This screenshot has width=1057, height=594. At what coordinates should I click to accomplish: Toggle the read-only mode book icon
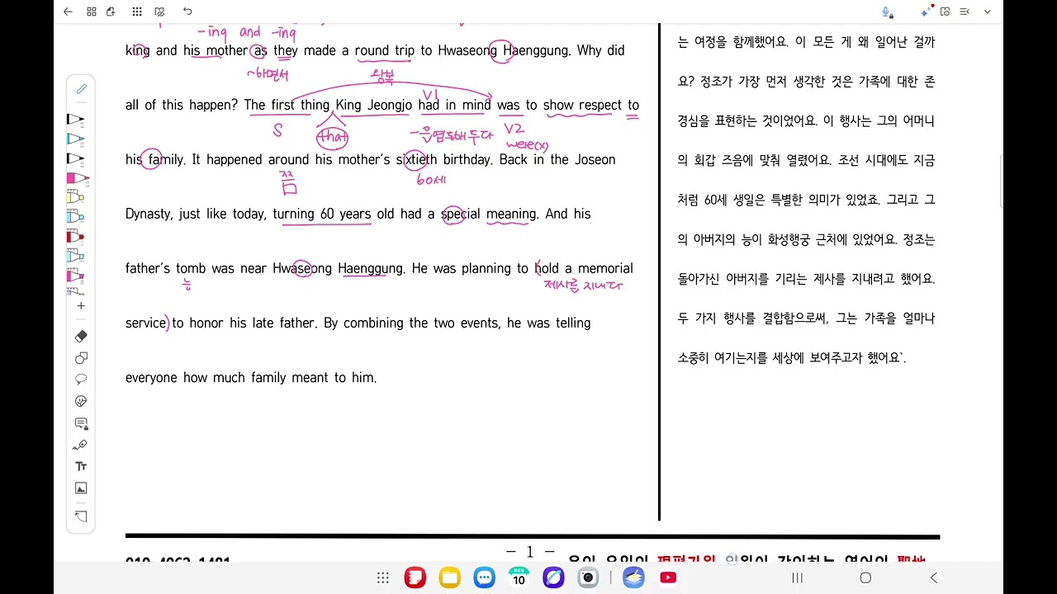click(x=159, y=12)
